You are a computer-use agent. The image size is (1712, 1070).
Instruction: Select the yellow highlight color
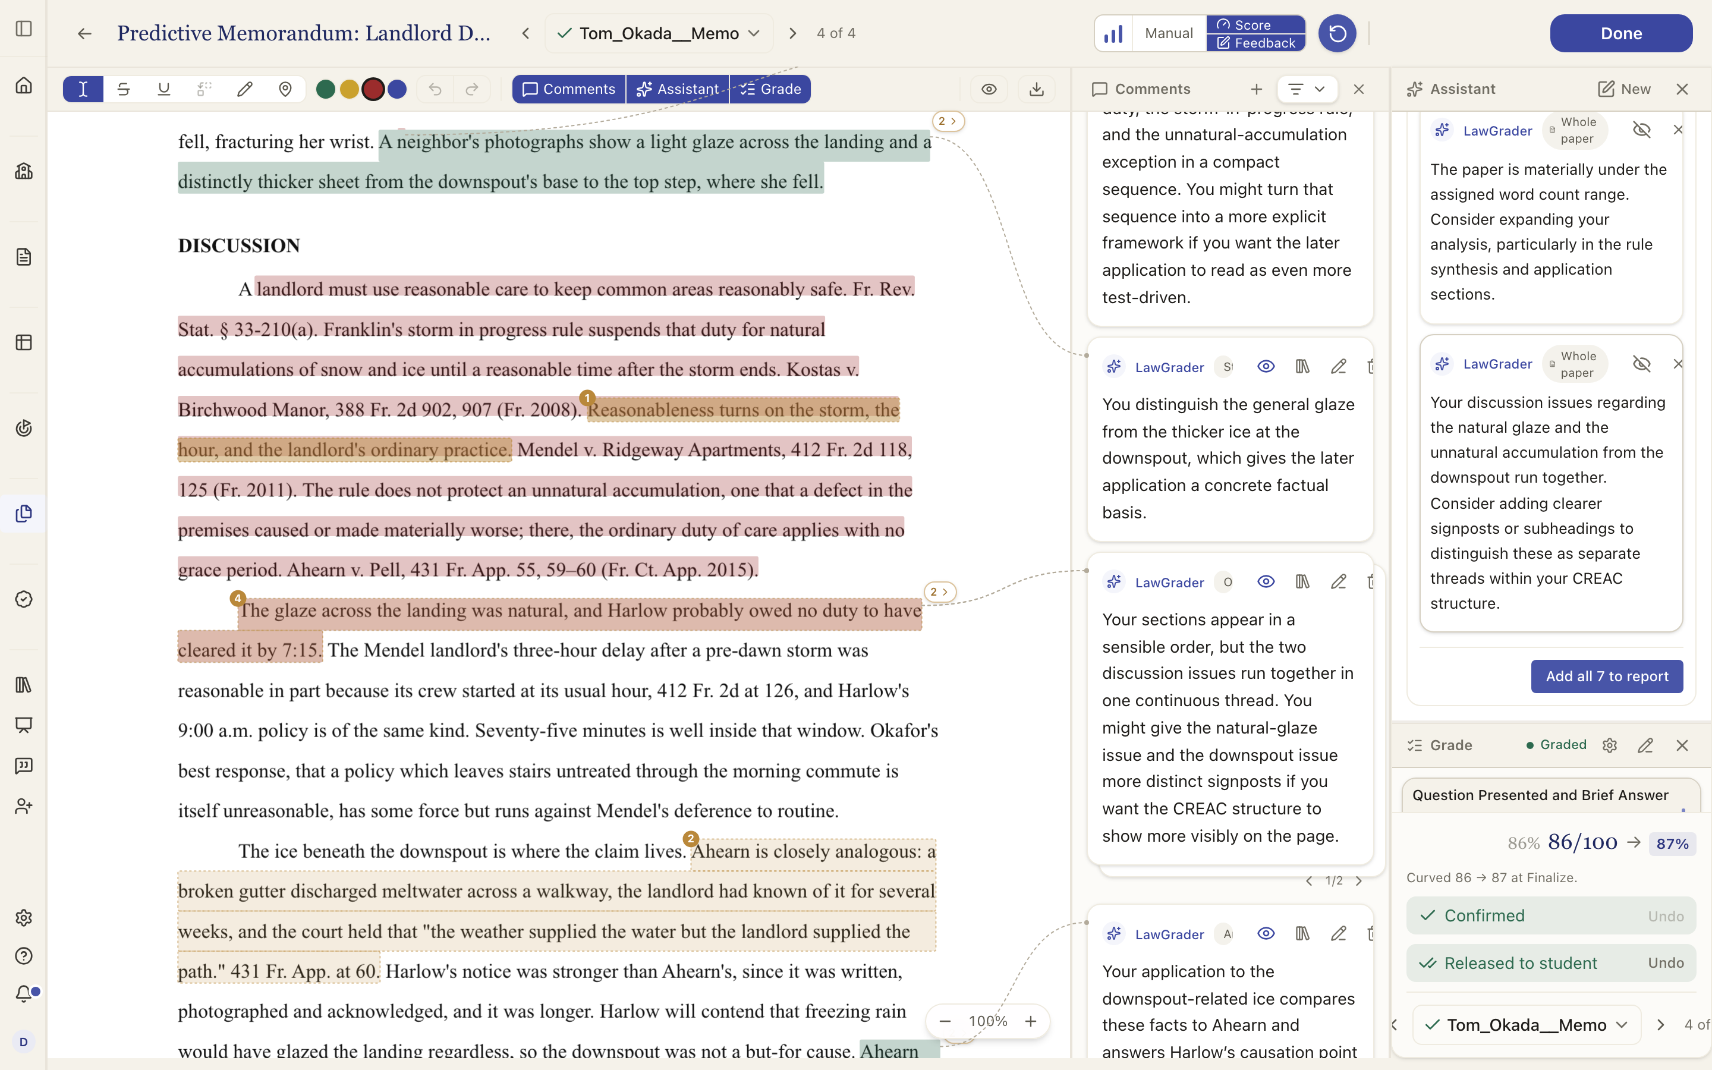pos(350,89)
